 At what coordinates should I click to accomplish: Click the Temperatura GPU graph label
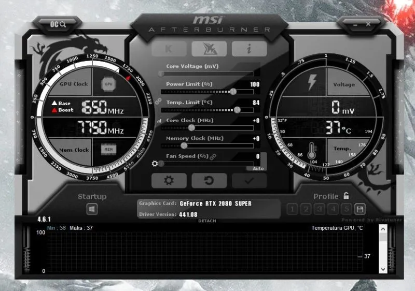[x=337, y=228]
